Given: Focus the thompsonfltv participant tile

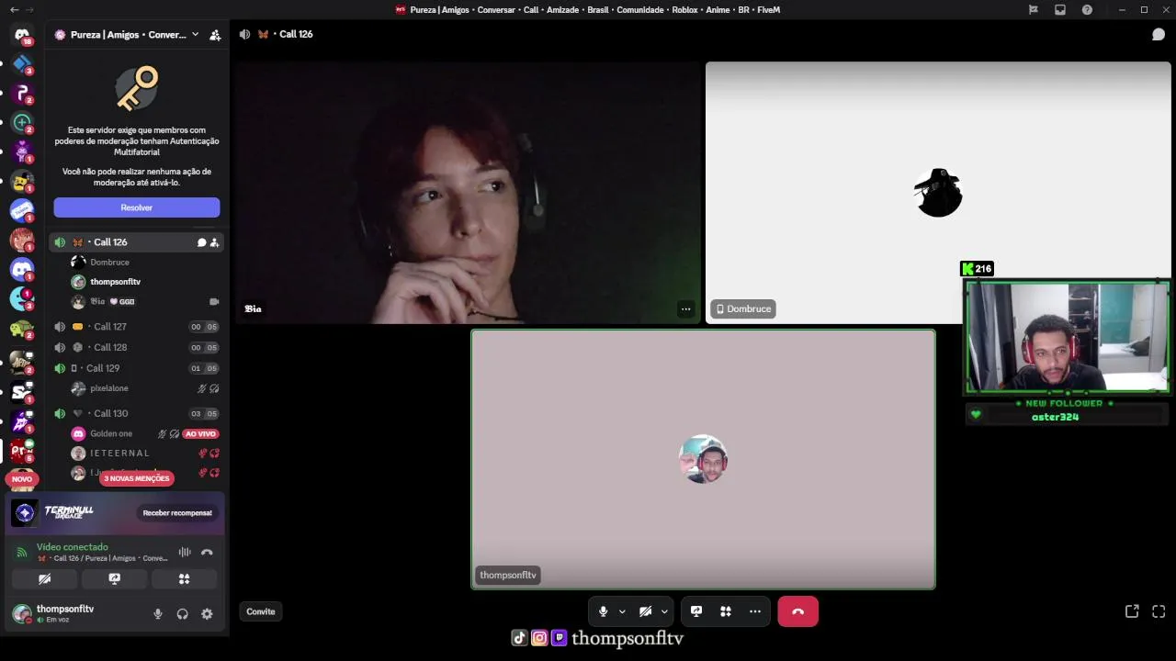Looking at the screenshot, I should point(703,459).
